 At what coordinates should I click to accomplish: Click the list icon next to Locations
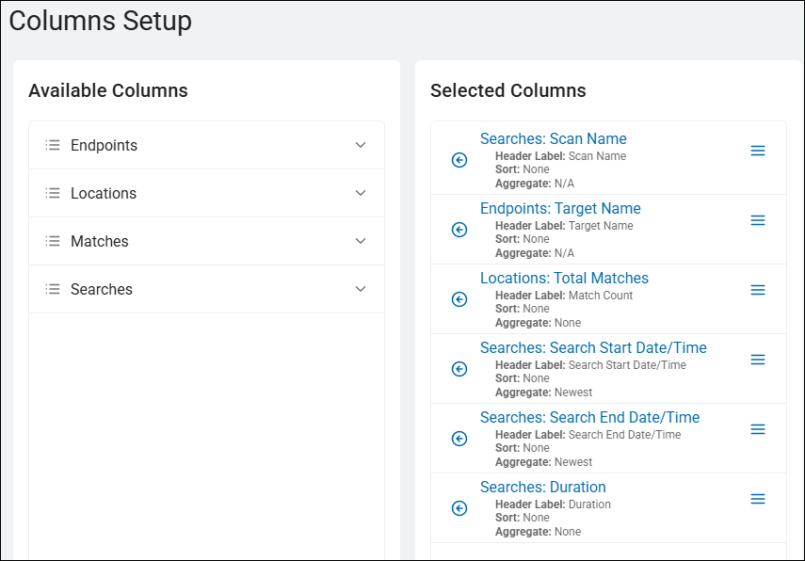pyautogui.click(x=53, y=193)
